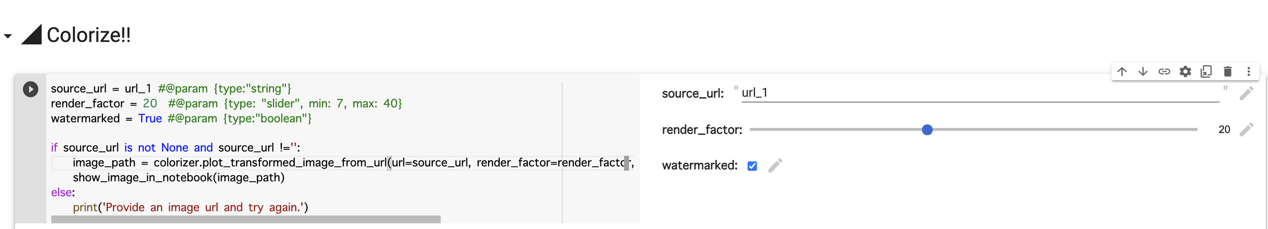Click the render_factor slider handle

point(927,130)
